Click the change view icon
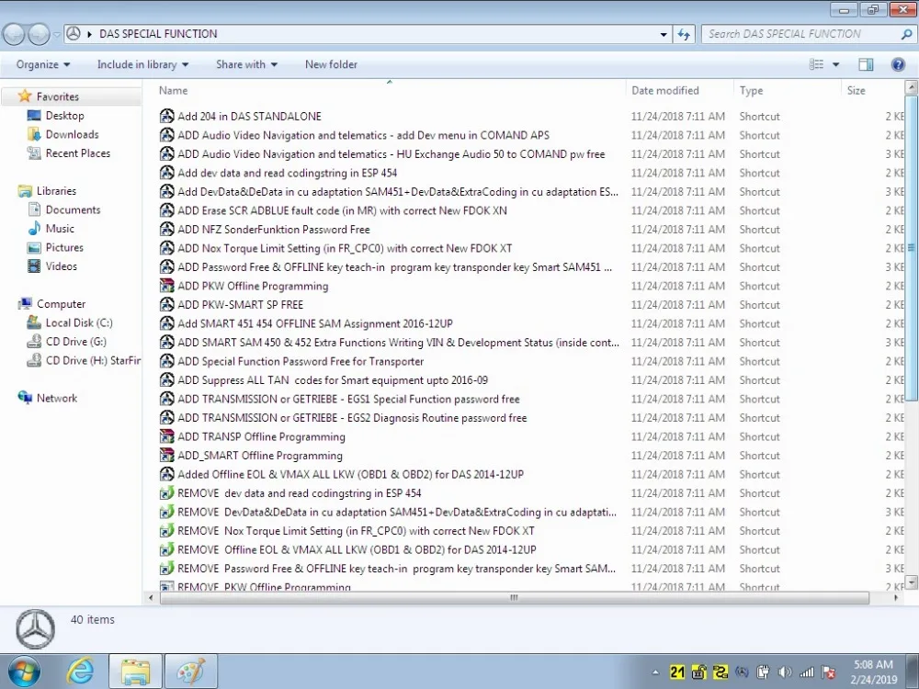The width and height of the screenshot is (919, 689). pyautogui.click(x=816, y=64)
